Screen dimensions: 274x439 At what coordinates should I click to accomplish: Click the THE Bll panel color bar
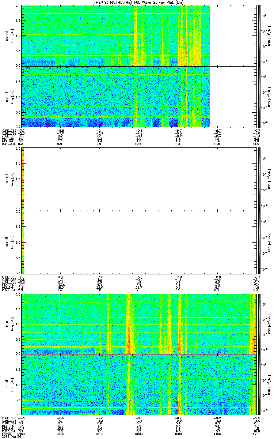pyautogui.click(x=259, y=385)
